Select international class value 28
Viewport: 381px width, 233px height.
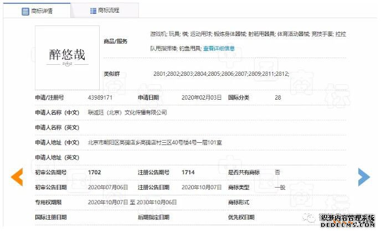coord(278,97)
